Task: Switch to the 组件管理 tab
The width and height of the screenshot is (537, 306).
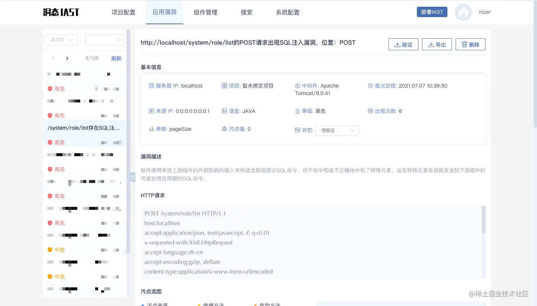Action: pos(205,12)
